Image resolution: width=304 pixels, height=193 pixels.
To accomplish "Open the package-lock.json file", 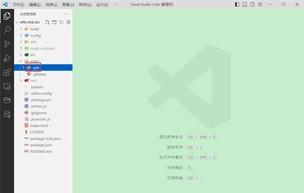I will point(45,138).
